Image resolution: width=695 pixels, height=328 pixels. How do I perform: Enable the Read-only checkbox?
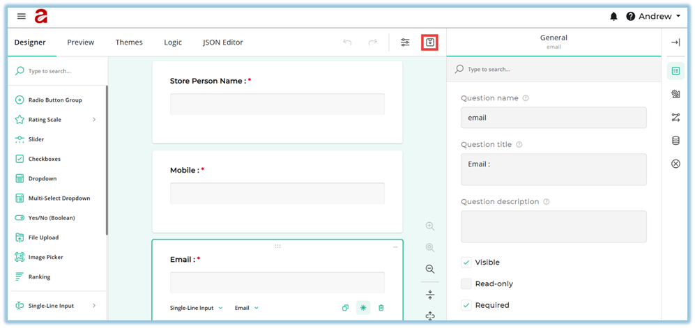(466, 284)
